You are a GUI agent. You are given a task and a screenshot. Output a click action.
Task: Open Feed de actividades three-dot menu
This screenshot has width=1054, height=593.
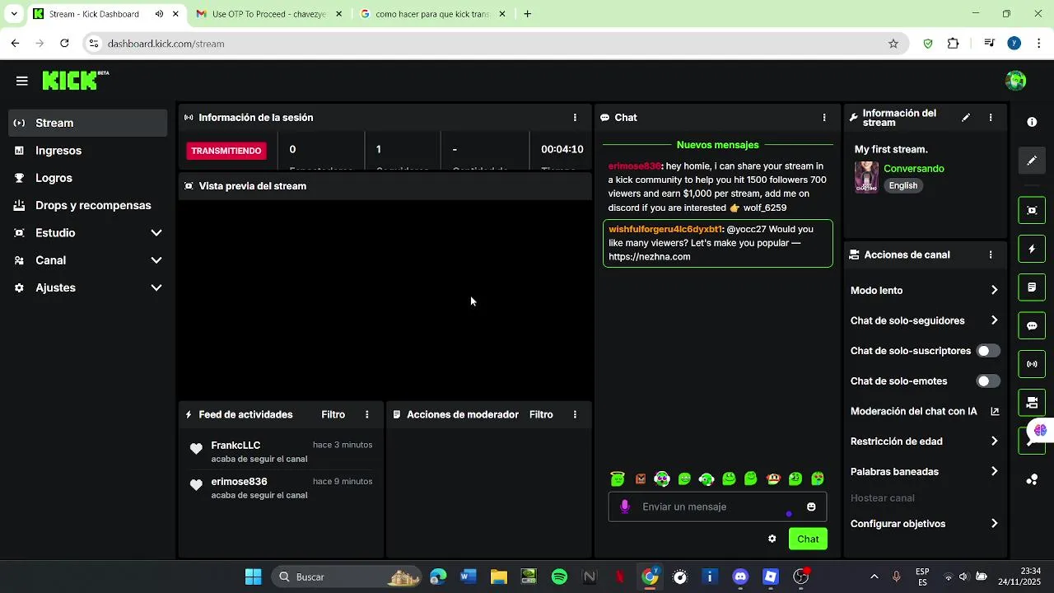click(x=367, y=415)
